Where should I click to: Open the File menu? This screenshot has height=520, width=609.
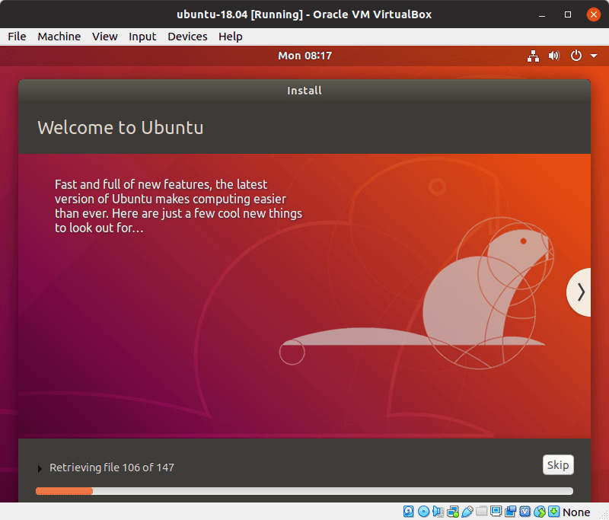coord(17,37)
